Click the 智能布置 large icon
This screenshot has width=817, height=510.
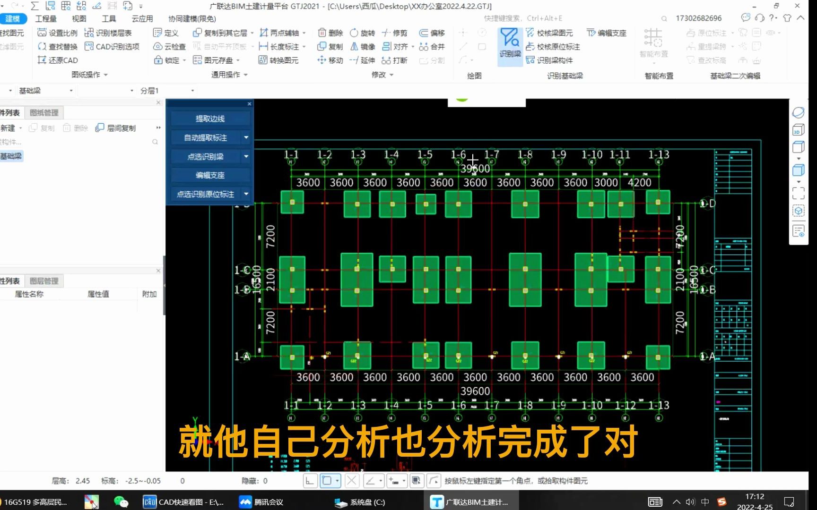click(653, 43)
